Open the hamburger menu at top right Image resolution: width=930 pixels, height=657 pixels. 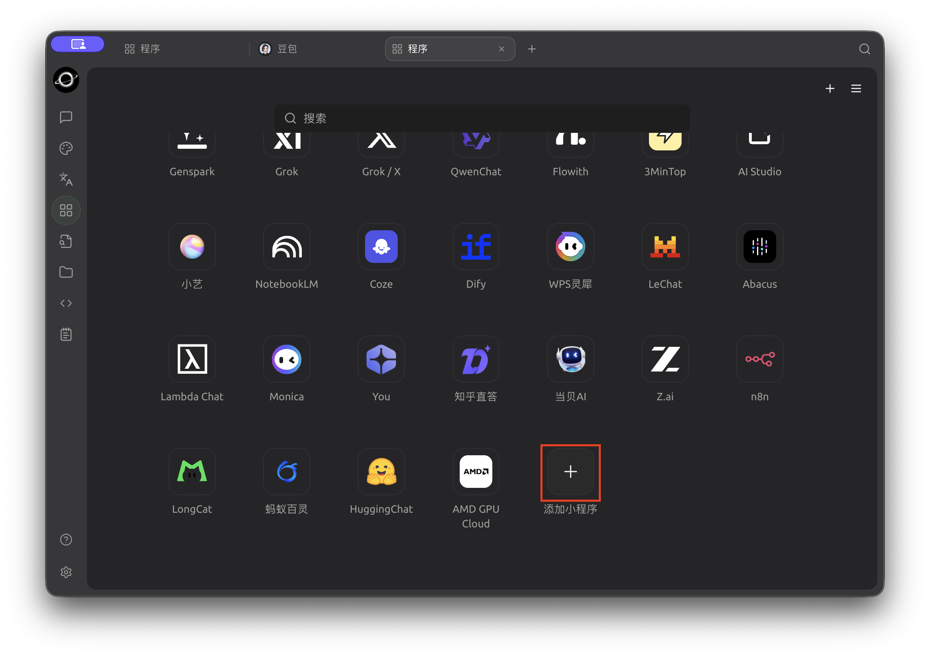pyautogui.click(x=856, y=88)
